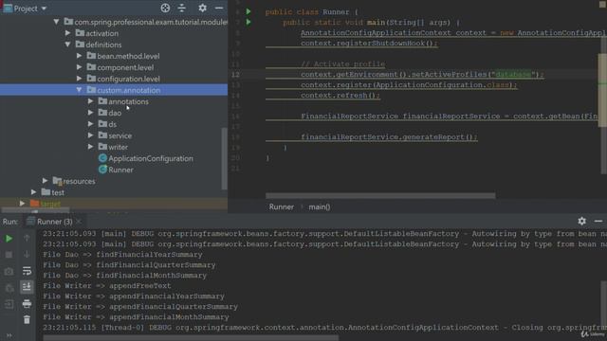Click run gutter arrow beside class Runner
The height and width of the screenshot is (341, 607).
click(x=248, y=11)
